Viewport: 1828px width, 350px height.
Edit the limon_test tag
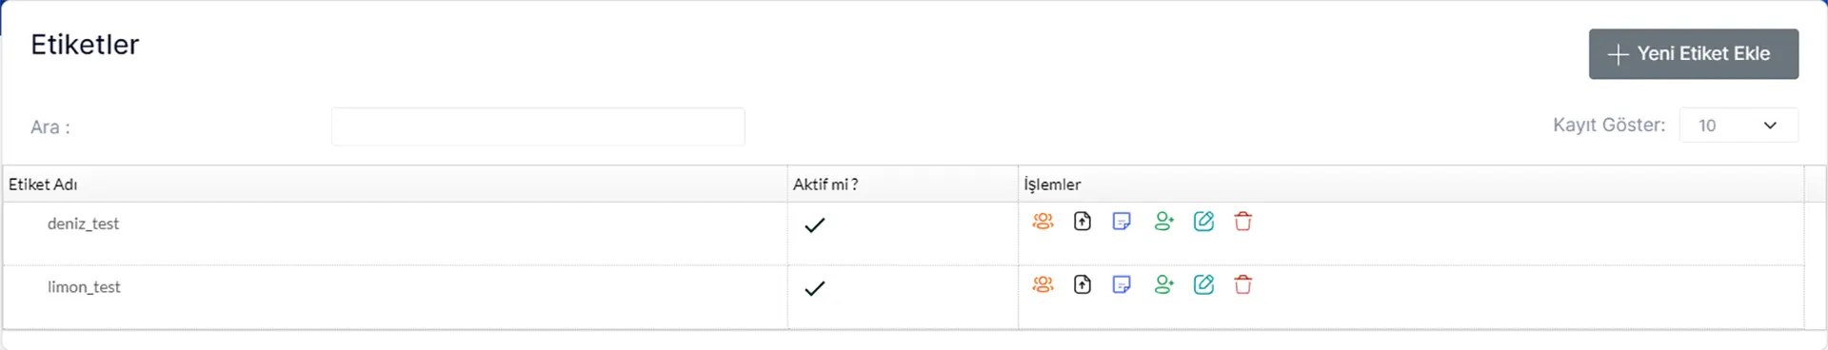(x=1203, y=284)
